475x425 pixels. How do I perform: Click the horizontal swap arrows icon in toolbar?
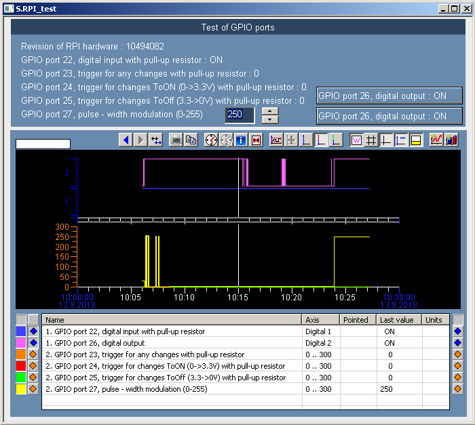(156, 140)
